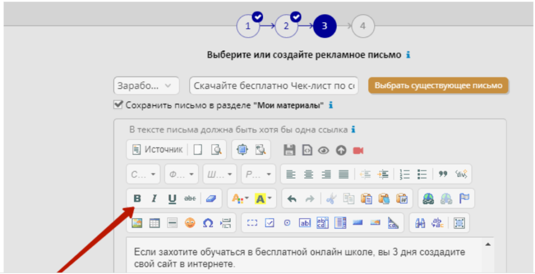Click the Cut scissors icon

[x=331, y=199]
